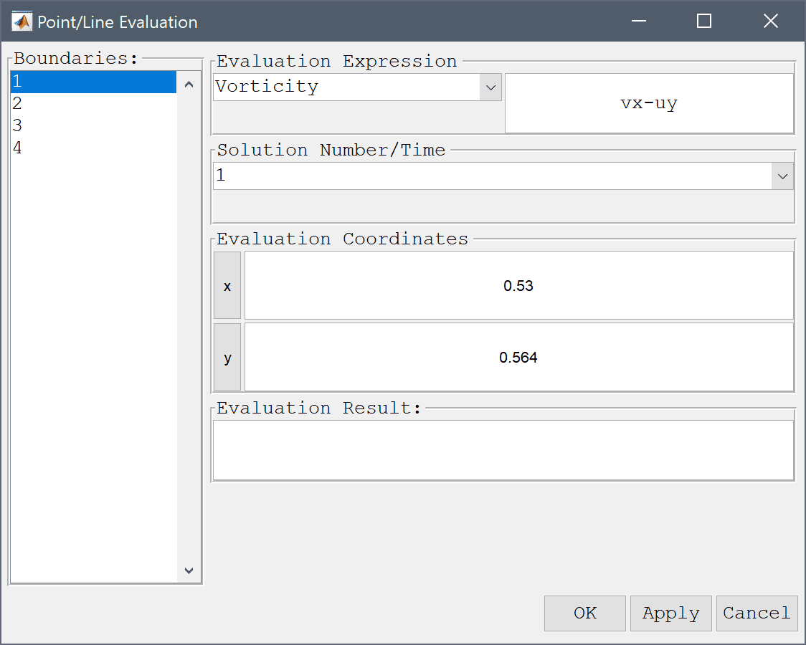Viewport: 806px width, 645px height.
Task: Select boundary 2 in Boundaries list
Action: pyautogui.click(x=93, y=104)
